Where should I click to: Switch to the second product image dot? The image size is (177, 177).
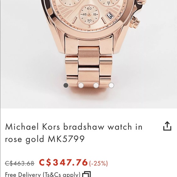pyautogui.click(x=81, y=85)
